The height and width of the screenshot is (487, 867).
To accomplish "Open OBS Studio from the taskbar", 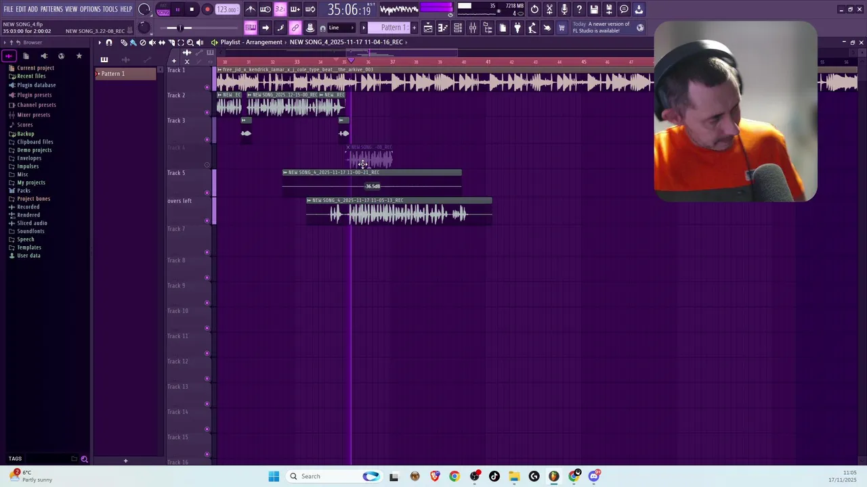I will pyautogui.click(x=475, y=476).
